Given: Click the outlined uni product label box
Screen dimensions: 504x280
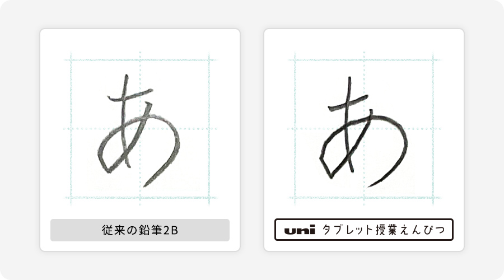Looking at the screenshot, I should 364,230.
